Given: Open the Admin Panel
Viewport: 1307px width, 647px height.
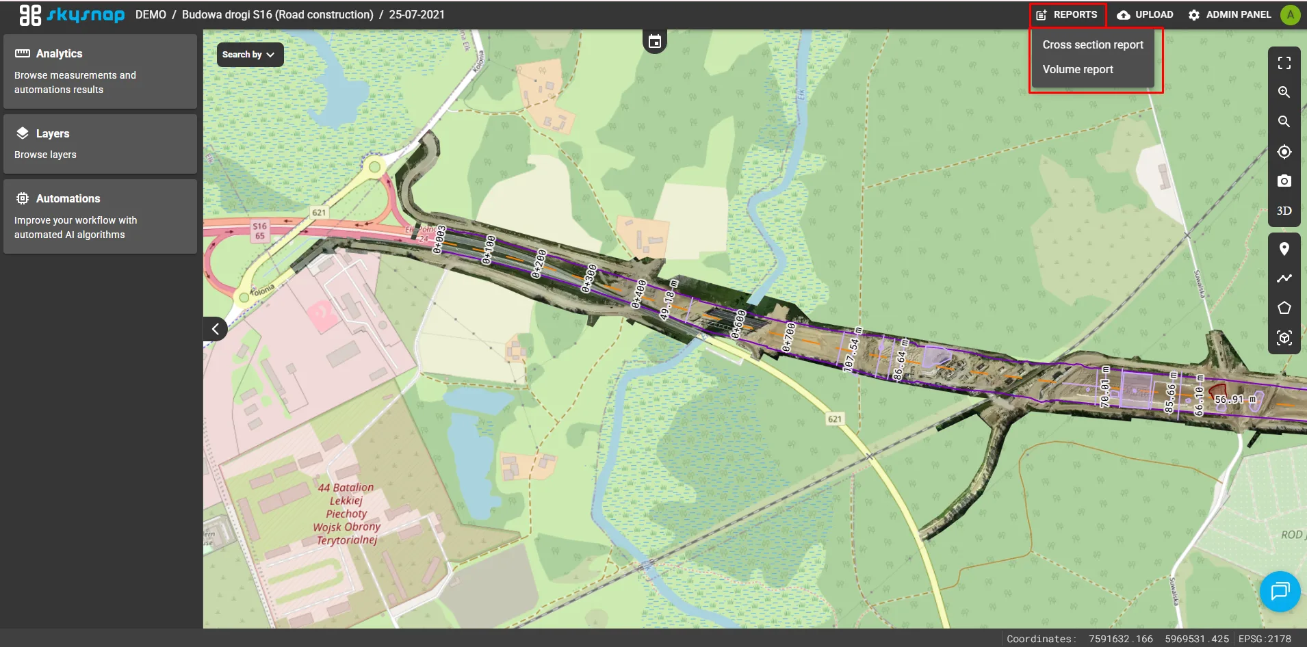Looking at the screenshot, I should tap(1230, 14).
